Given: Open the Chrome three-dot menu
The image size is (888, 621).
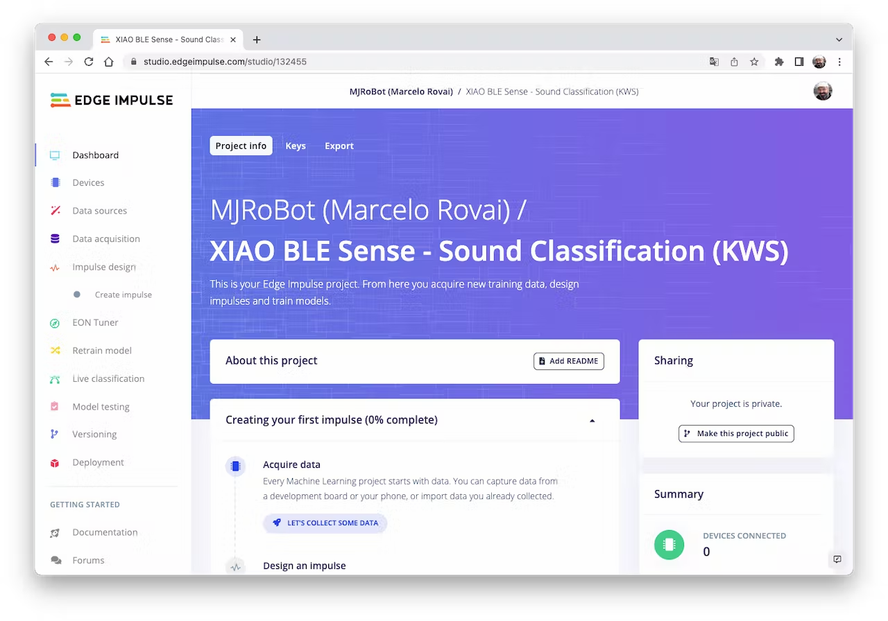Looking at the screenshot, I should pyautogui.click(x=839, y=62).
